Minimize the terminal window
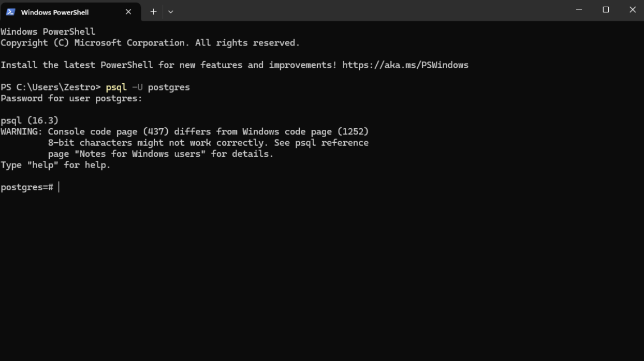 [579, 10]
